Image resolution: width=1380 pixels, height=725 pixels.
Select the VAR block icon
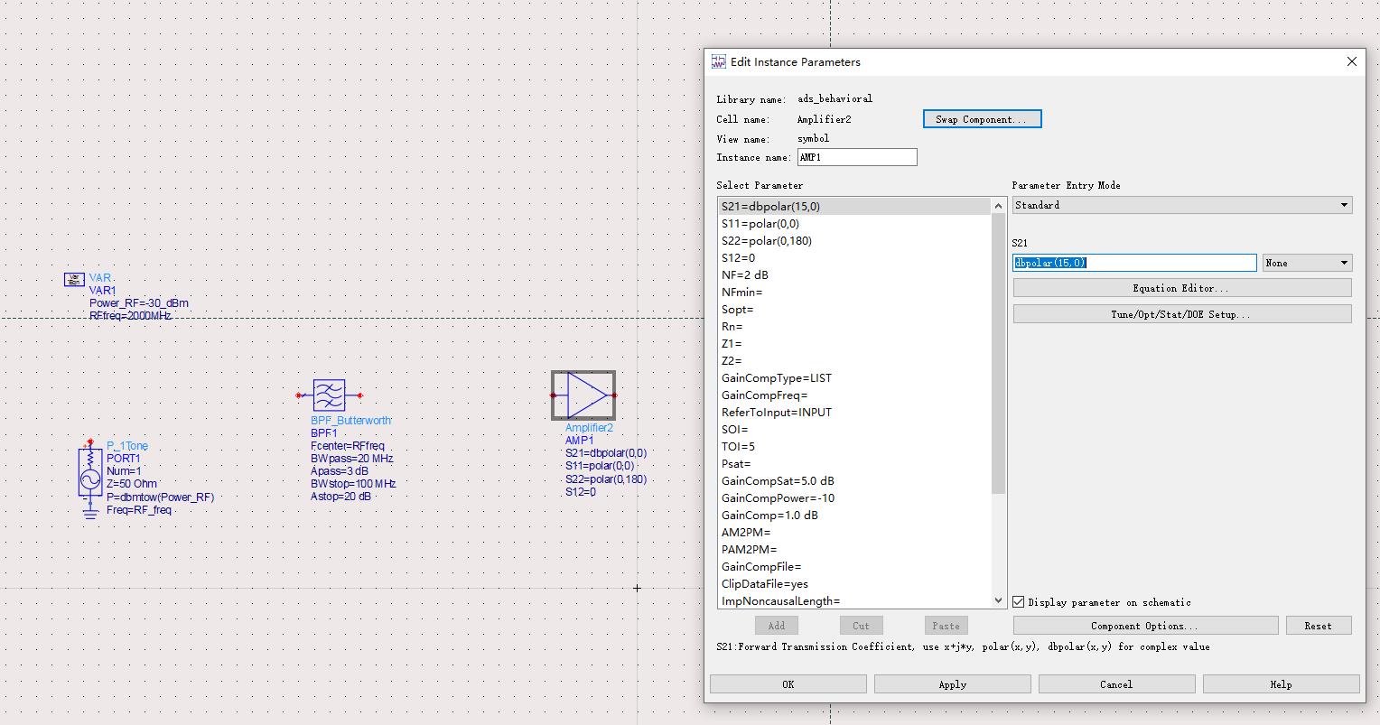click(x=74, y=280)
